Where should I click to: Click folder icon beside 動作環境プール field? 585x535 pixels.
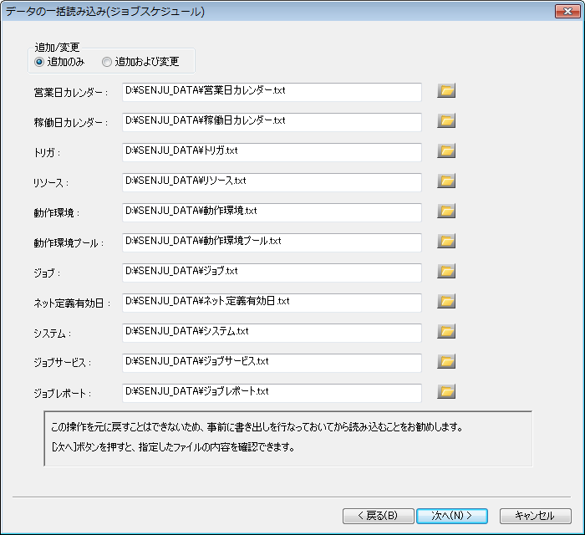pyautogui.click(x=446, y=242)
